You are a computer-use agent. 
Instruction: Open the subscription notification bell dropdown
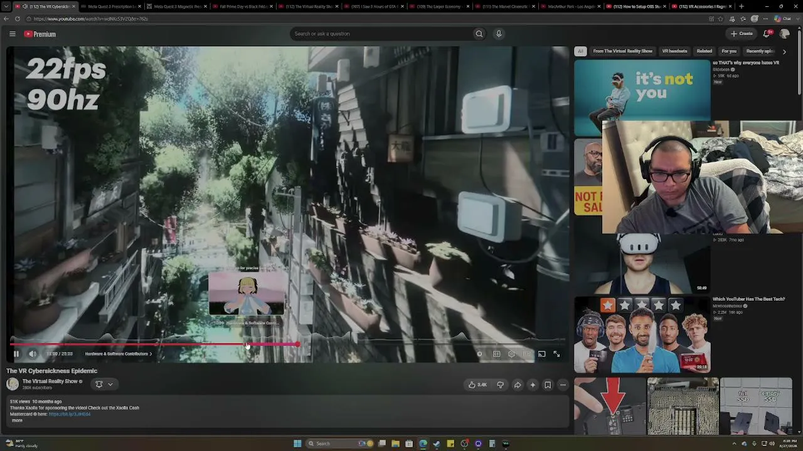[x=104, y=384]
